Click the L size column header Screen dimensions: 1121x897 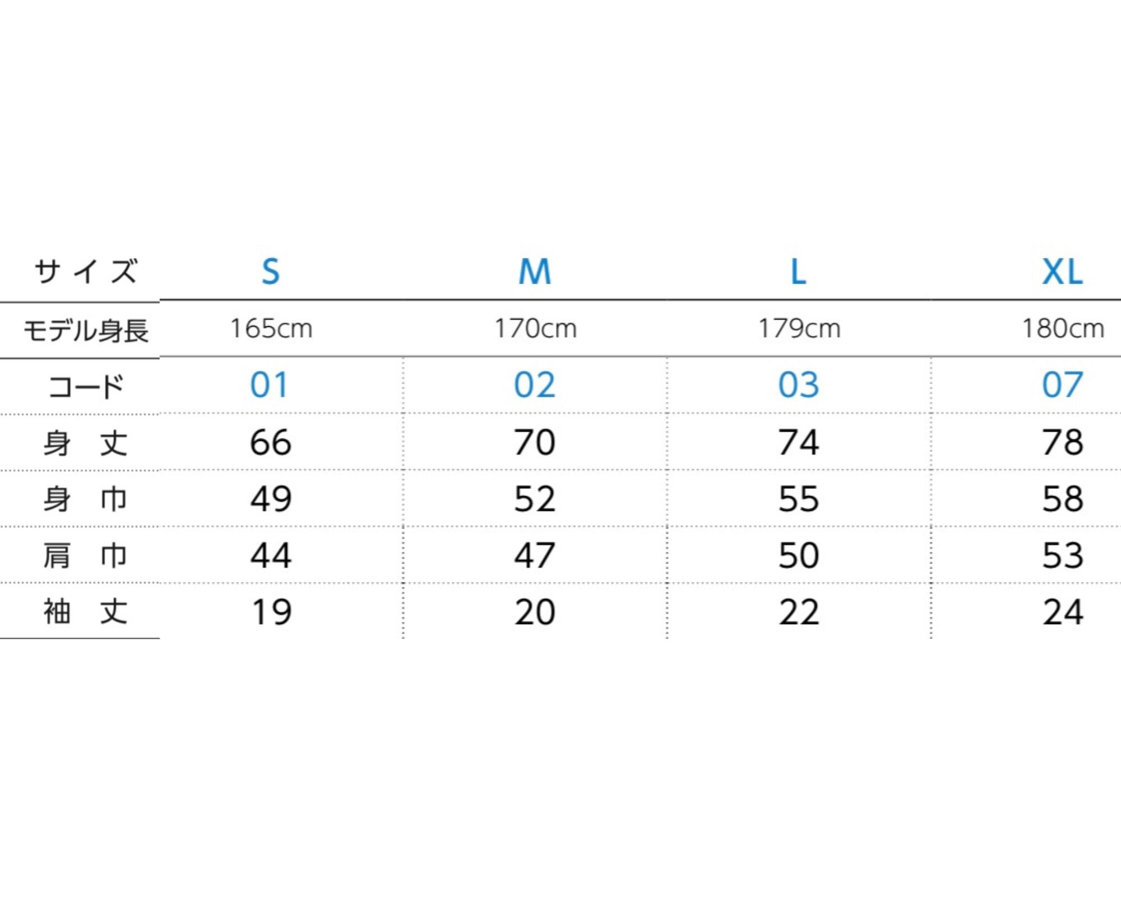(799, 272)
